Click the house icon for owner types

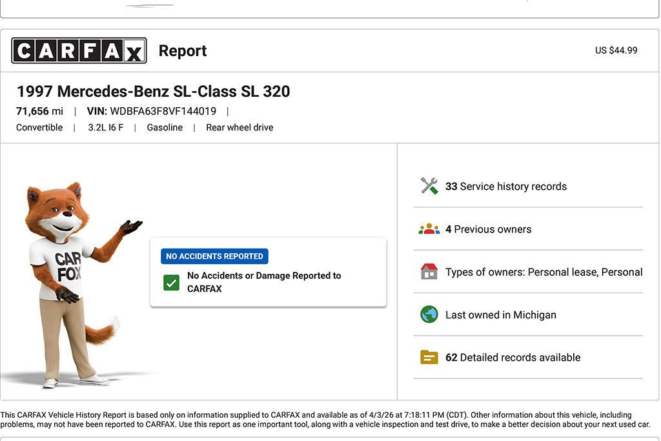click(429, 272)
